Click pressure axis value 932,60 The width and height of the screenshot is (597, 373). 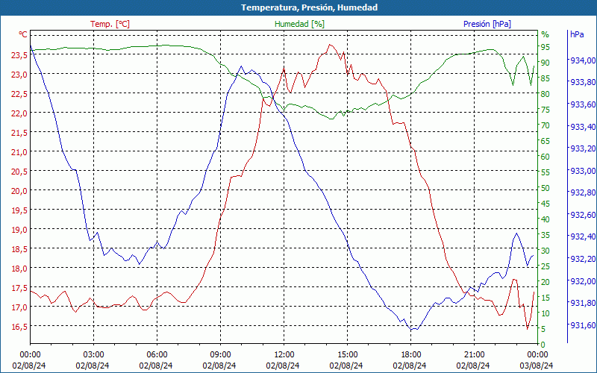pos(583,215)
